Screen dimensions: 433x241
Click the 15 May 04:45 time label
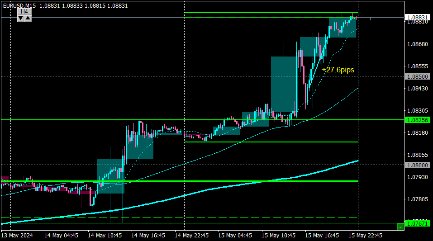tap(235, 236)
